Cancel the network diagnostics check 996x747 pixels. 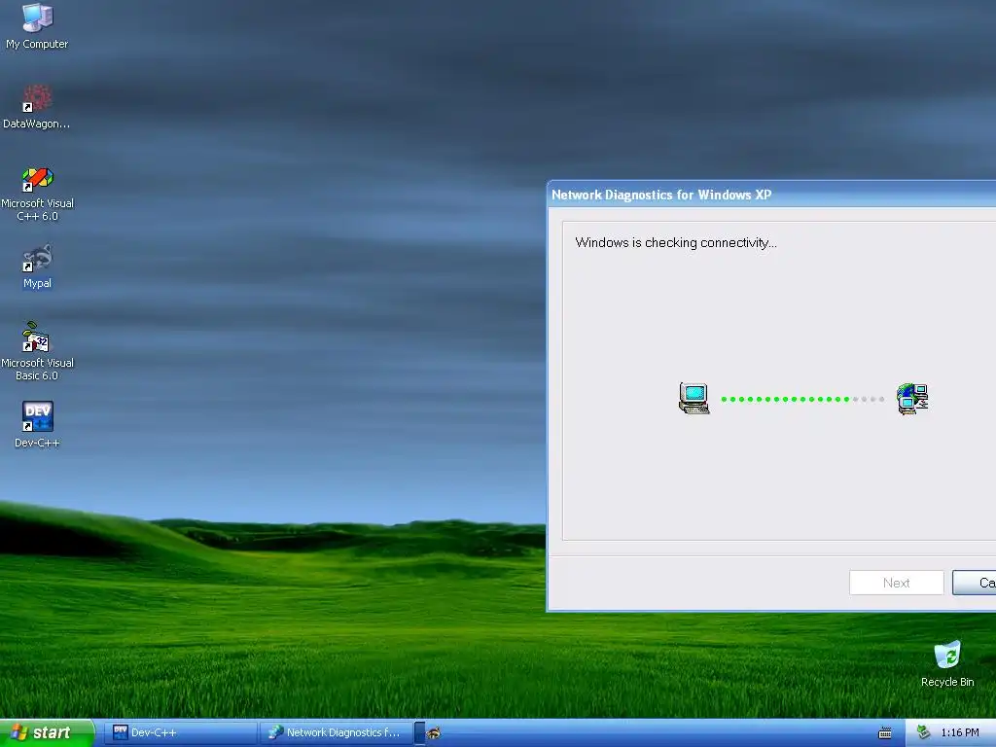point(974,583)
